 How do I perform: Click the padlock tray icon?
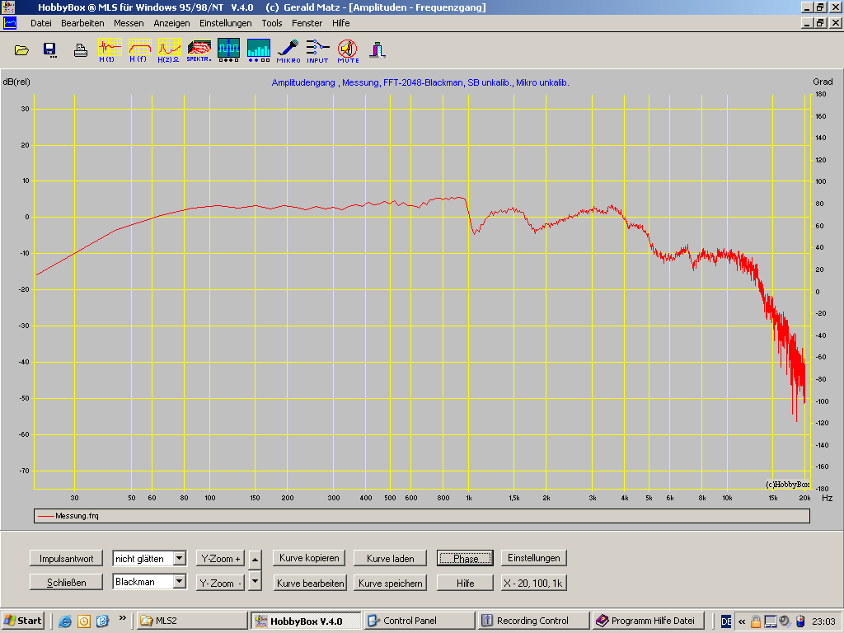756,621
